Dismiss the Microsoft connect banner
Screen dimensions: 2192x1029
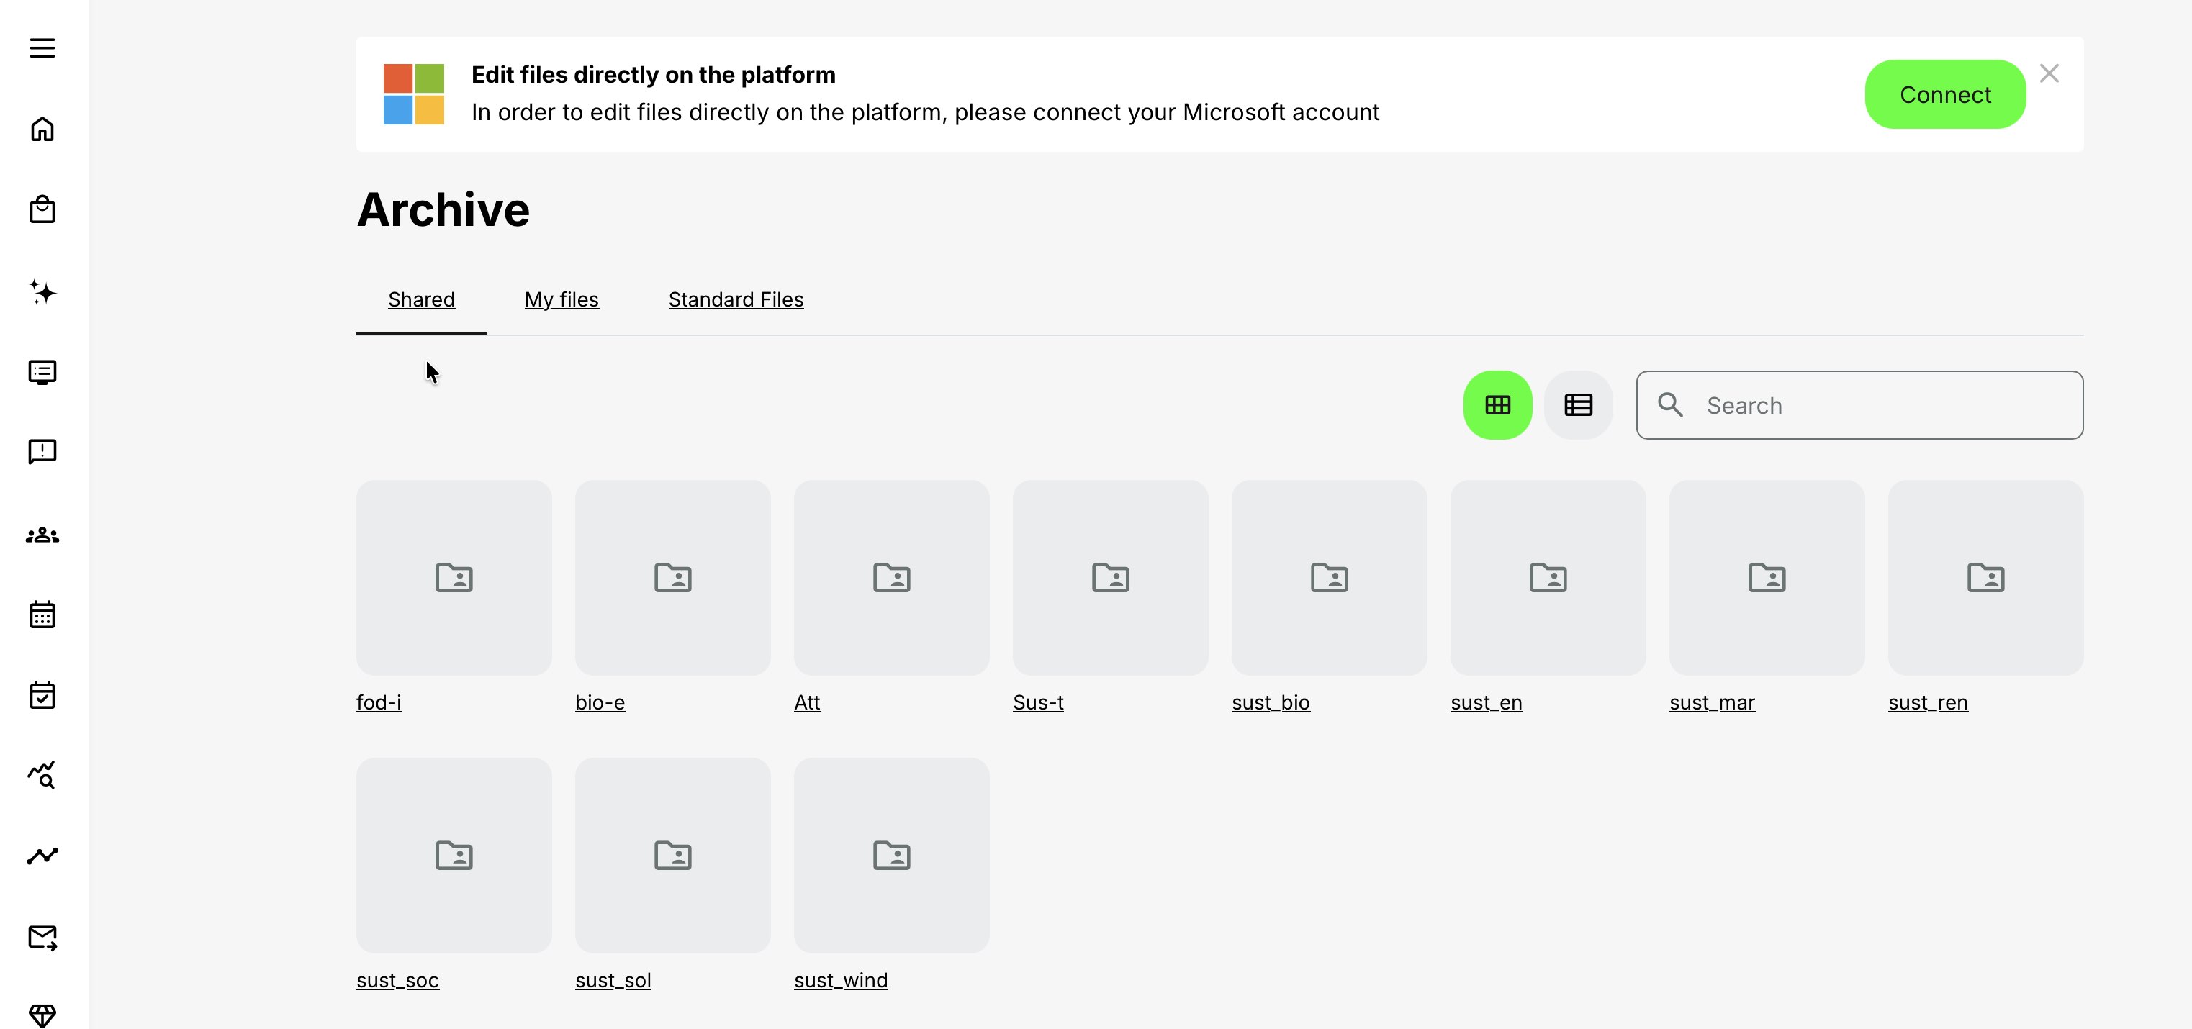point(2049,74)
